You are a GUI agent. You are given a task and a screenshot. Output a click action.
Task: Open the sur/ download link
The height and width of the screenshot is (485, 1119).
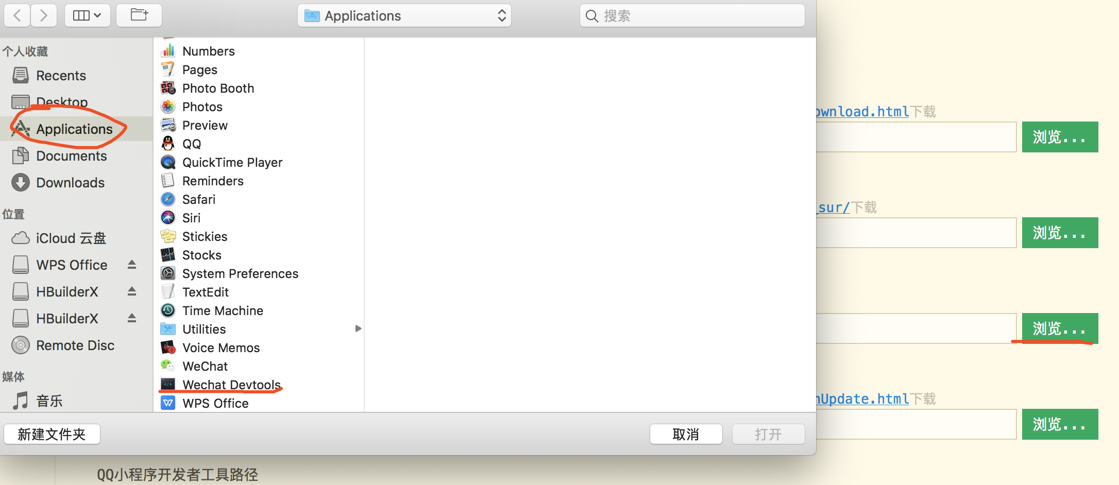[834, 207]
